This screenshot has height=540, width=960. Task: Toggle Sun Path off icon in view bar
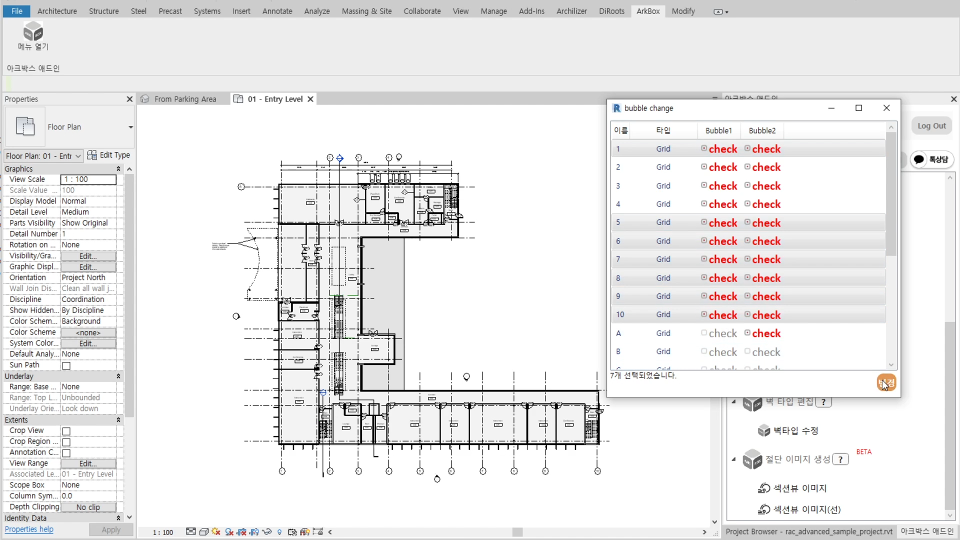[x=216, y=531]
